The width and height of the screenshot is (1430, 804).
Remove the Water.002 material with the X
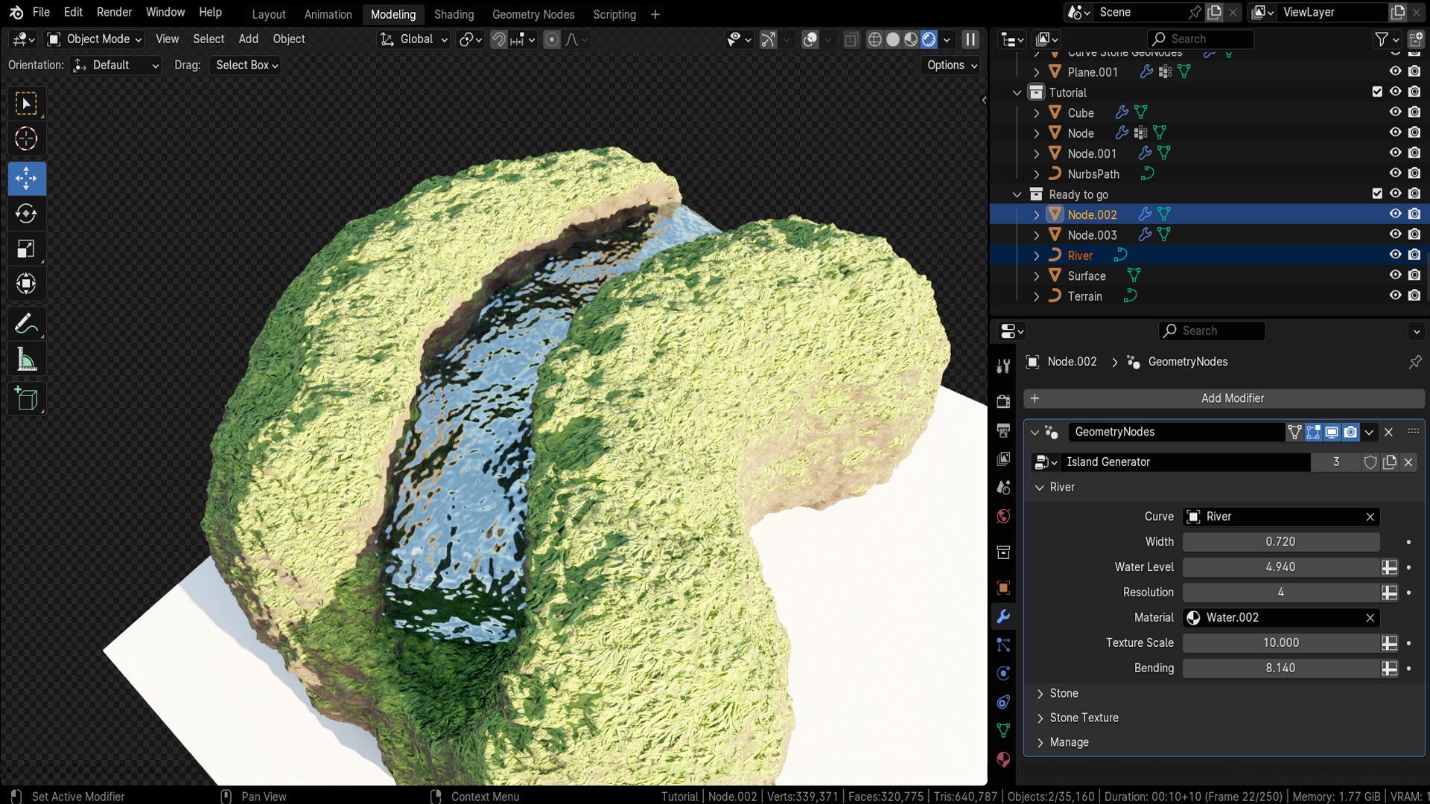(1370, 617)
